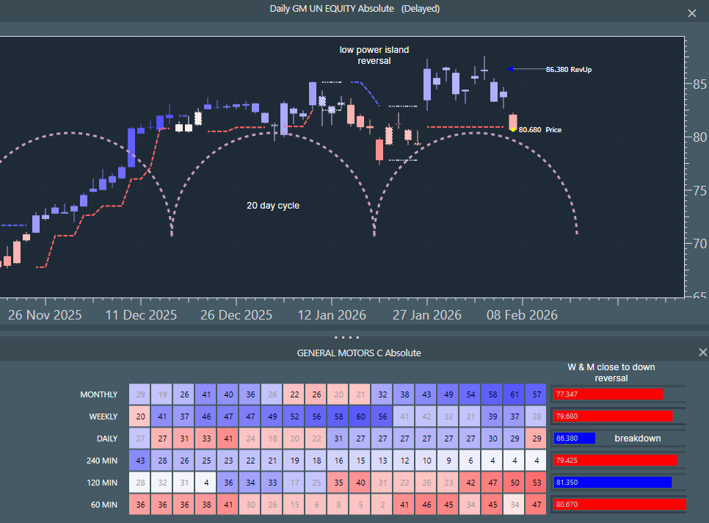Click the 26 Nov 2025 date axis label
The width and height of the screenshot is (709, 523).
pyautogui.click(x=45, y=315)
